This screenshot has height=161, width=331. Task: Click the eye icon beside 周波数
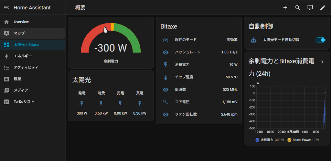(166, 90)
